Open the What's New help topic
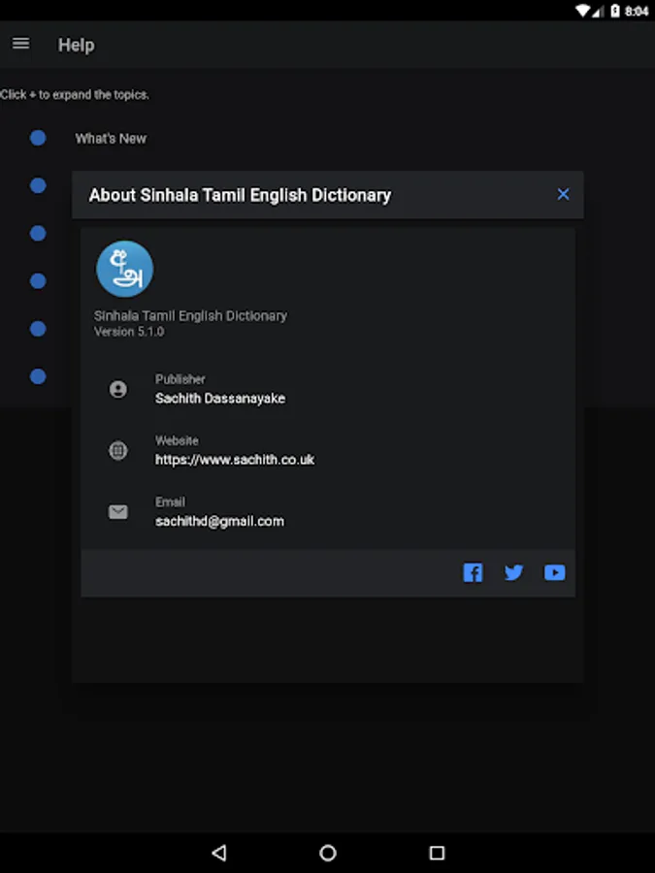Image resolution: width=655 pixels, height=873 pixels. click(x=111, y=139)
